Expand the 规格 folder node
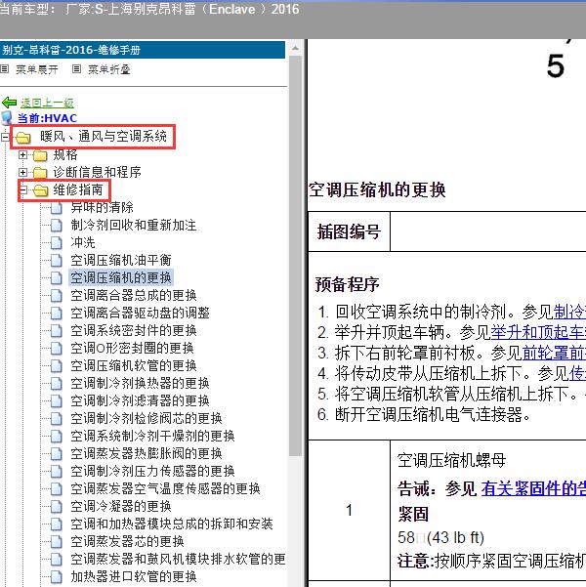The width and height of the screenshot is (586, 587). click(x=22, y=154)
